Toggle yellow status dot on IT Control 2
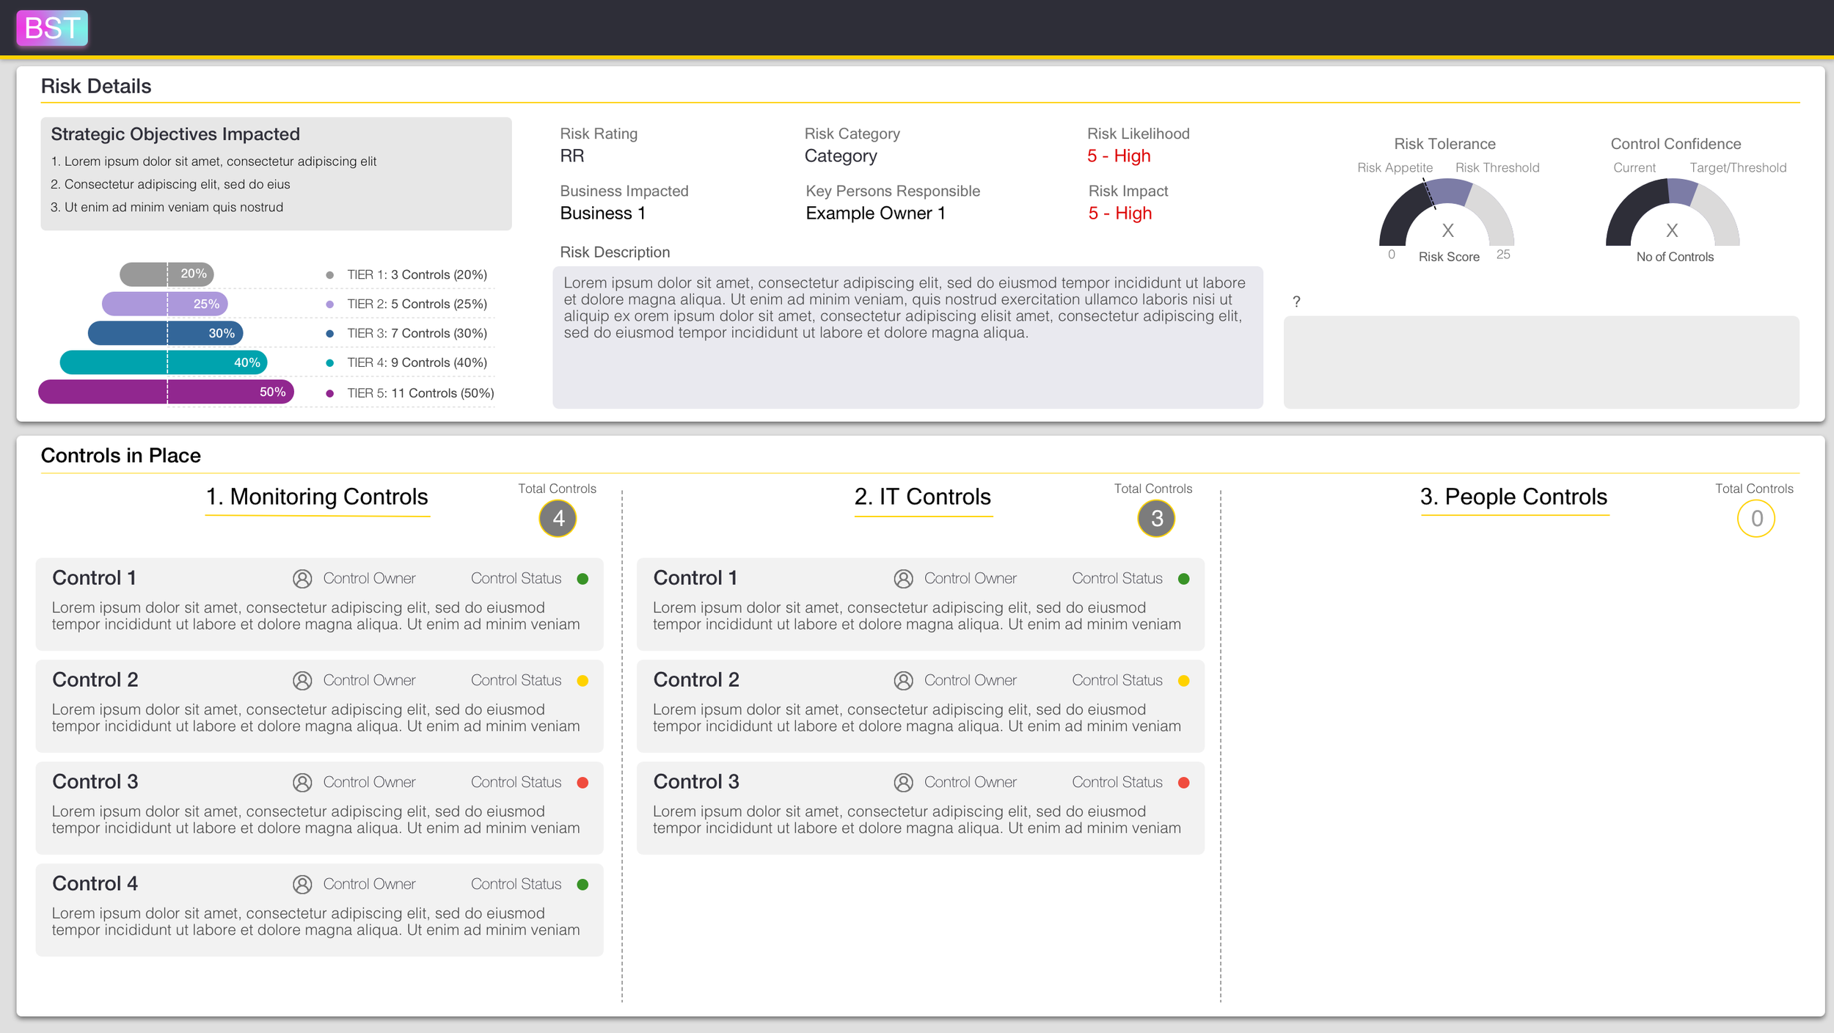 [1183, 680]
